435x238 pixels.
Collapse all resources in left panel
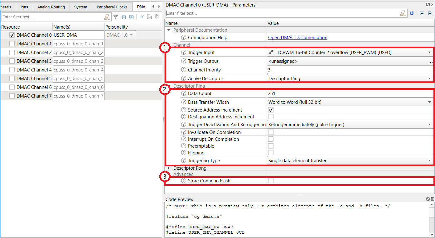(x=124, y=17)
